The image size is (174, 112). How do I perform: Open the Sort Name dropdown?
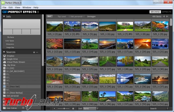pos(91,109)
